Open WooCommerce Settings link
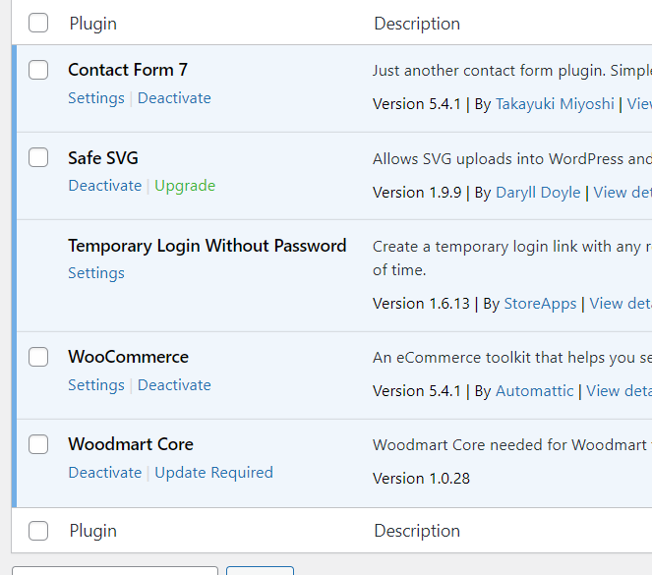652x575 pixels. [x=96, y=385]
